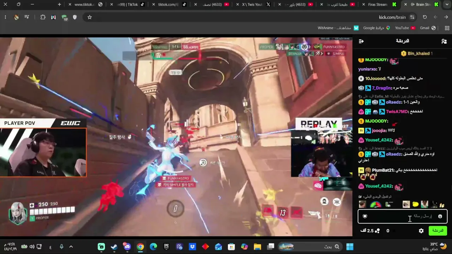The width and height of the screenshot is (452, 254).
Task: View site information for kick.com
Action: [412, 17]
